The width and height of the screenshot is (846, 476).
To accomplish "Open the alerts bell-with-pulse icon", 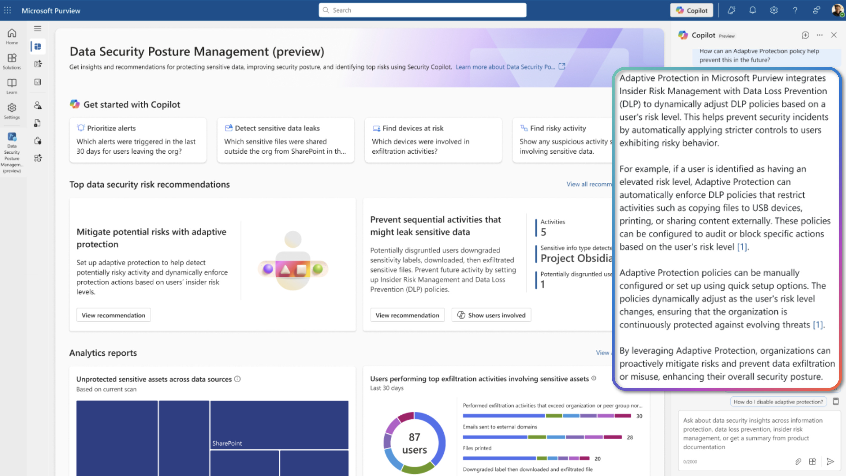I will point(731,10).
